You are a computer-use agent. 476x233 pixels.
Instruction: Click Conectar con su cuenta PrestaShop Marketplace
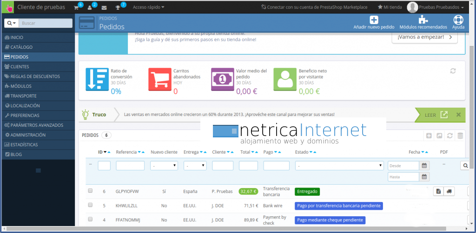tap(314, 7)
